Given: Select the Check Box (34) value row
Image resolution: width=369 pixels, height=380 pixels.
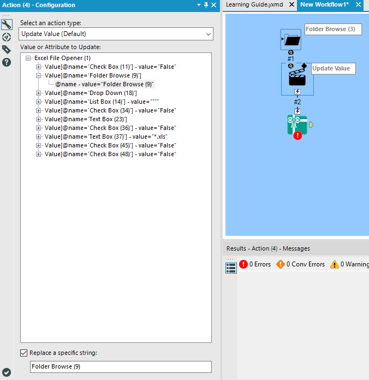Looking at the screenshot, I should [x=110, y=110].
